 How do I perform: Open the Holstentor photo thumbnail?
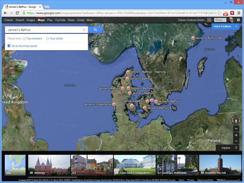(x=49, y=165)
